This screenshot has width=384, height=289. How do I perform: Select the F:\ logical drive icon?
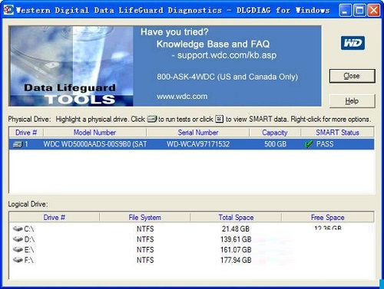tap(18, 260)
